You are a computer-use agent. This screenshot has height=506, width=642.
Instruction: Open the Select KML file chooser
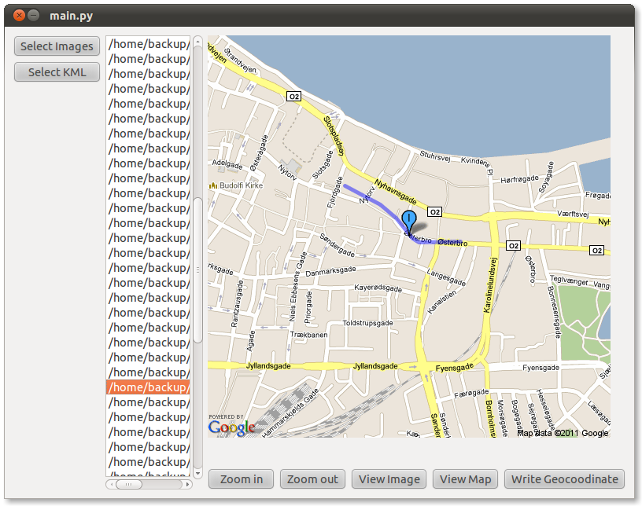[x=57, y=72]
